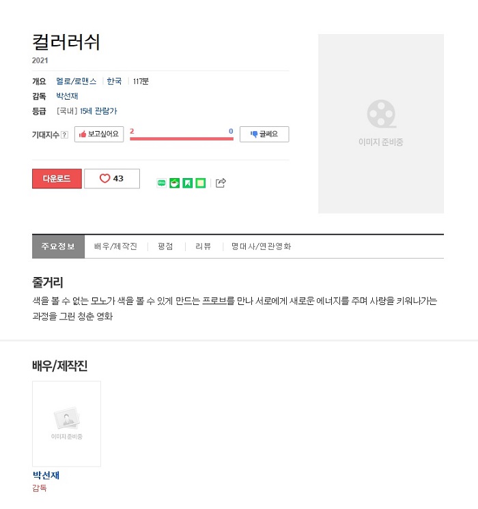Vote thumbs-down 글쎄요
Image resolution: width=478 pixels, height=509 pixels.
point(264,134)
